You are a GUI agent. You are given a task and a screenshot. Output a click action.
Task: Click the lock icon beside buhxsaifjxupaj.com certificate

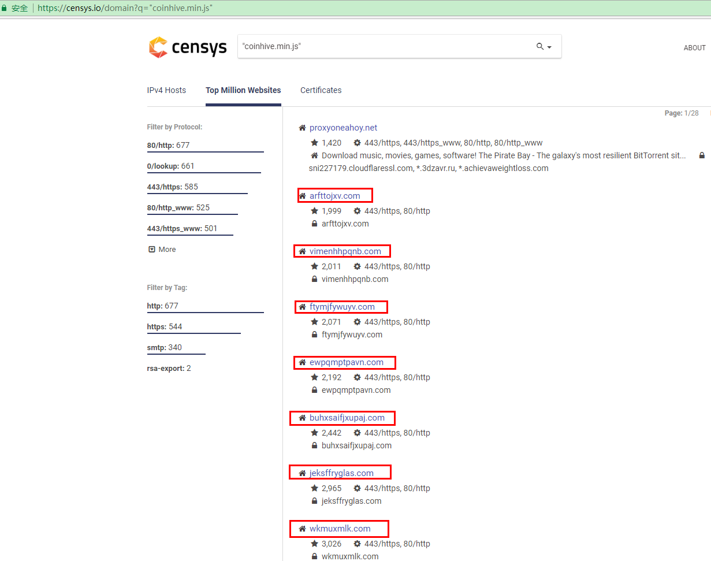tap(315, 445)
